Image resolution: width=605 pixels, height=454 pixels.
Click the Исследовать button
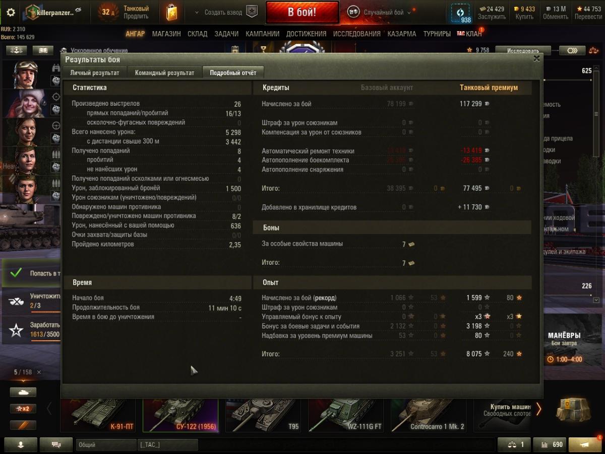[x=523, y=50]
